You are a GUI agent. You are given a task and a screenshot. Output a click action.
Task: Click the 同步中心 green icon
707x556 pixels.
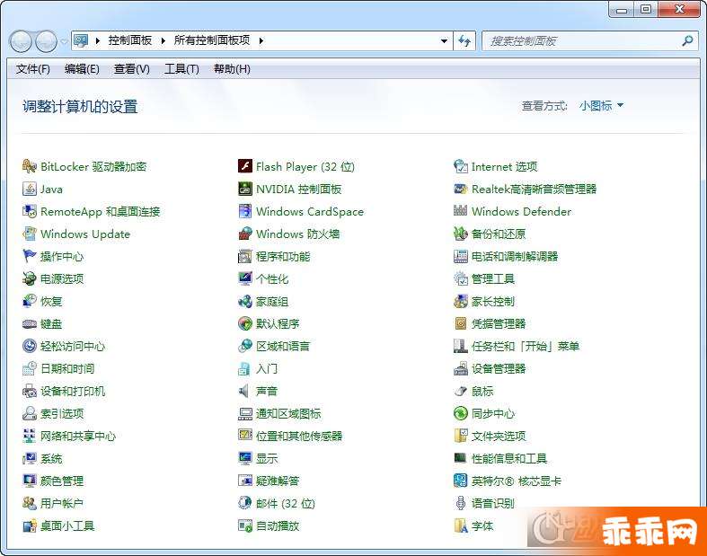(460, 413)
